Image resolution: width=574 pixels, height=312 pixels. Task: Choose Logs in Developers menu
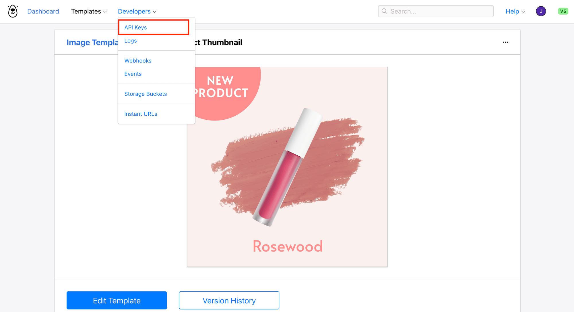[x=131, y=41]
